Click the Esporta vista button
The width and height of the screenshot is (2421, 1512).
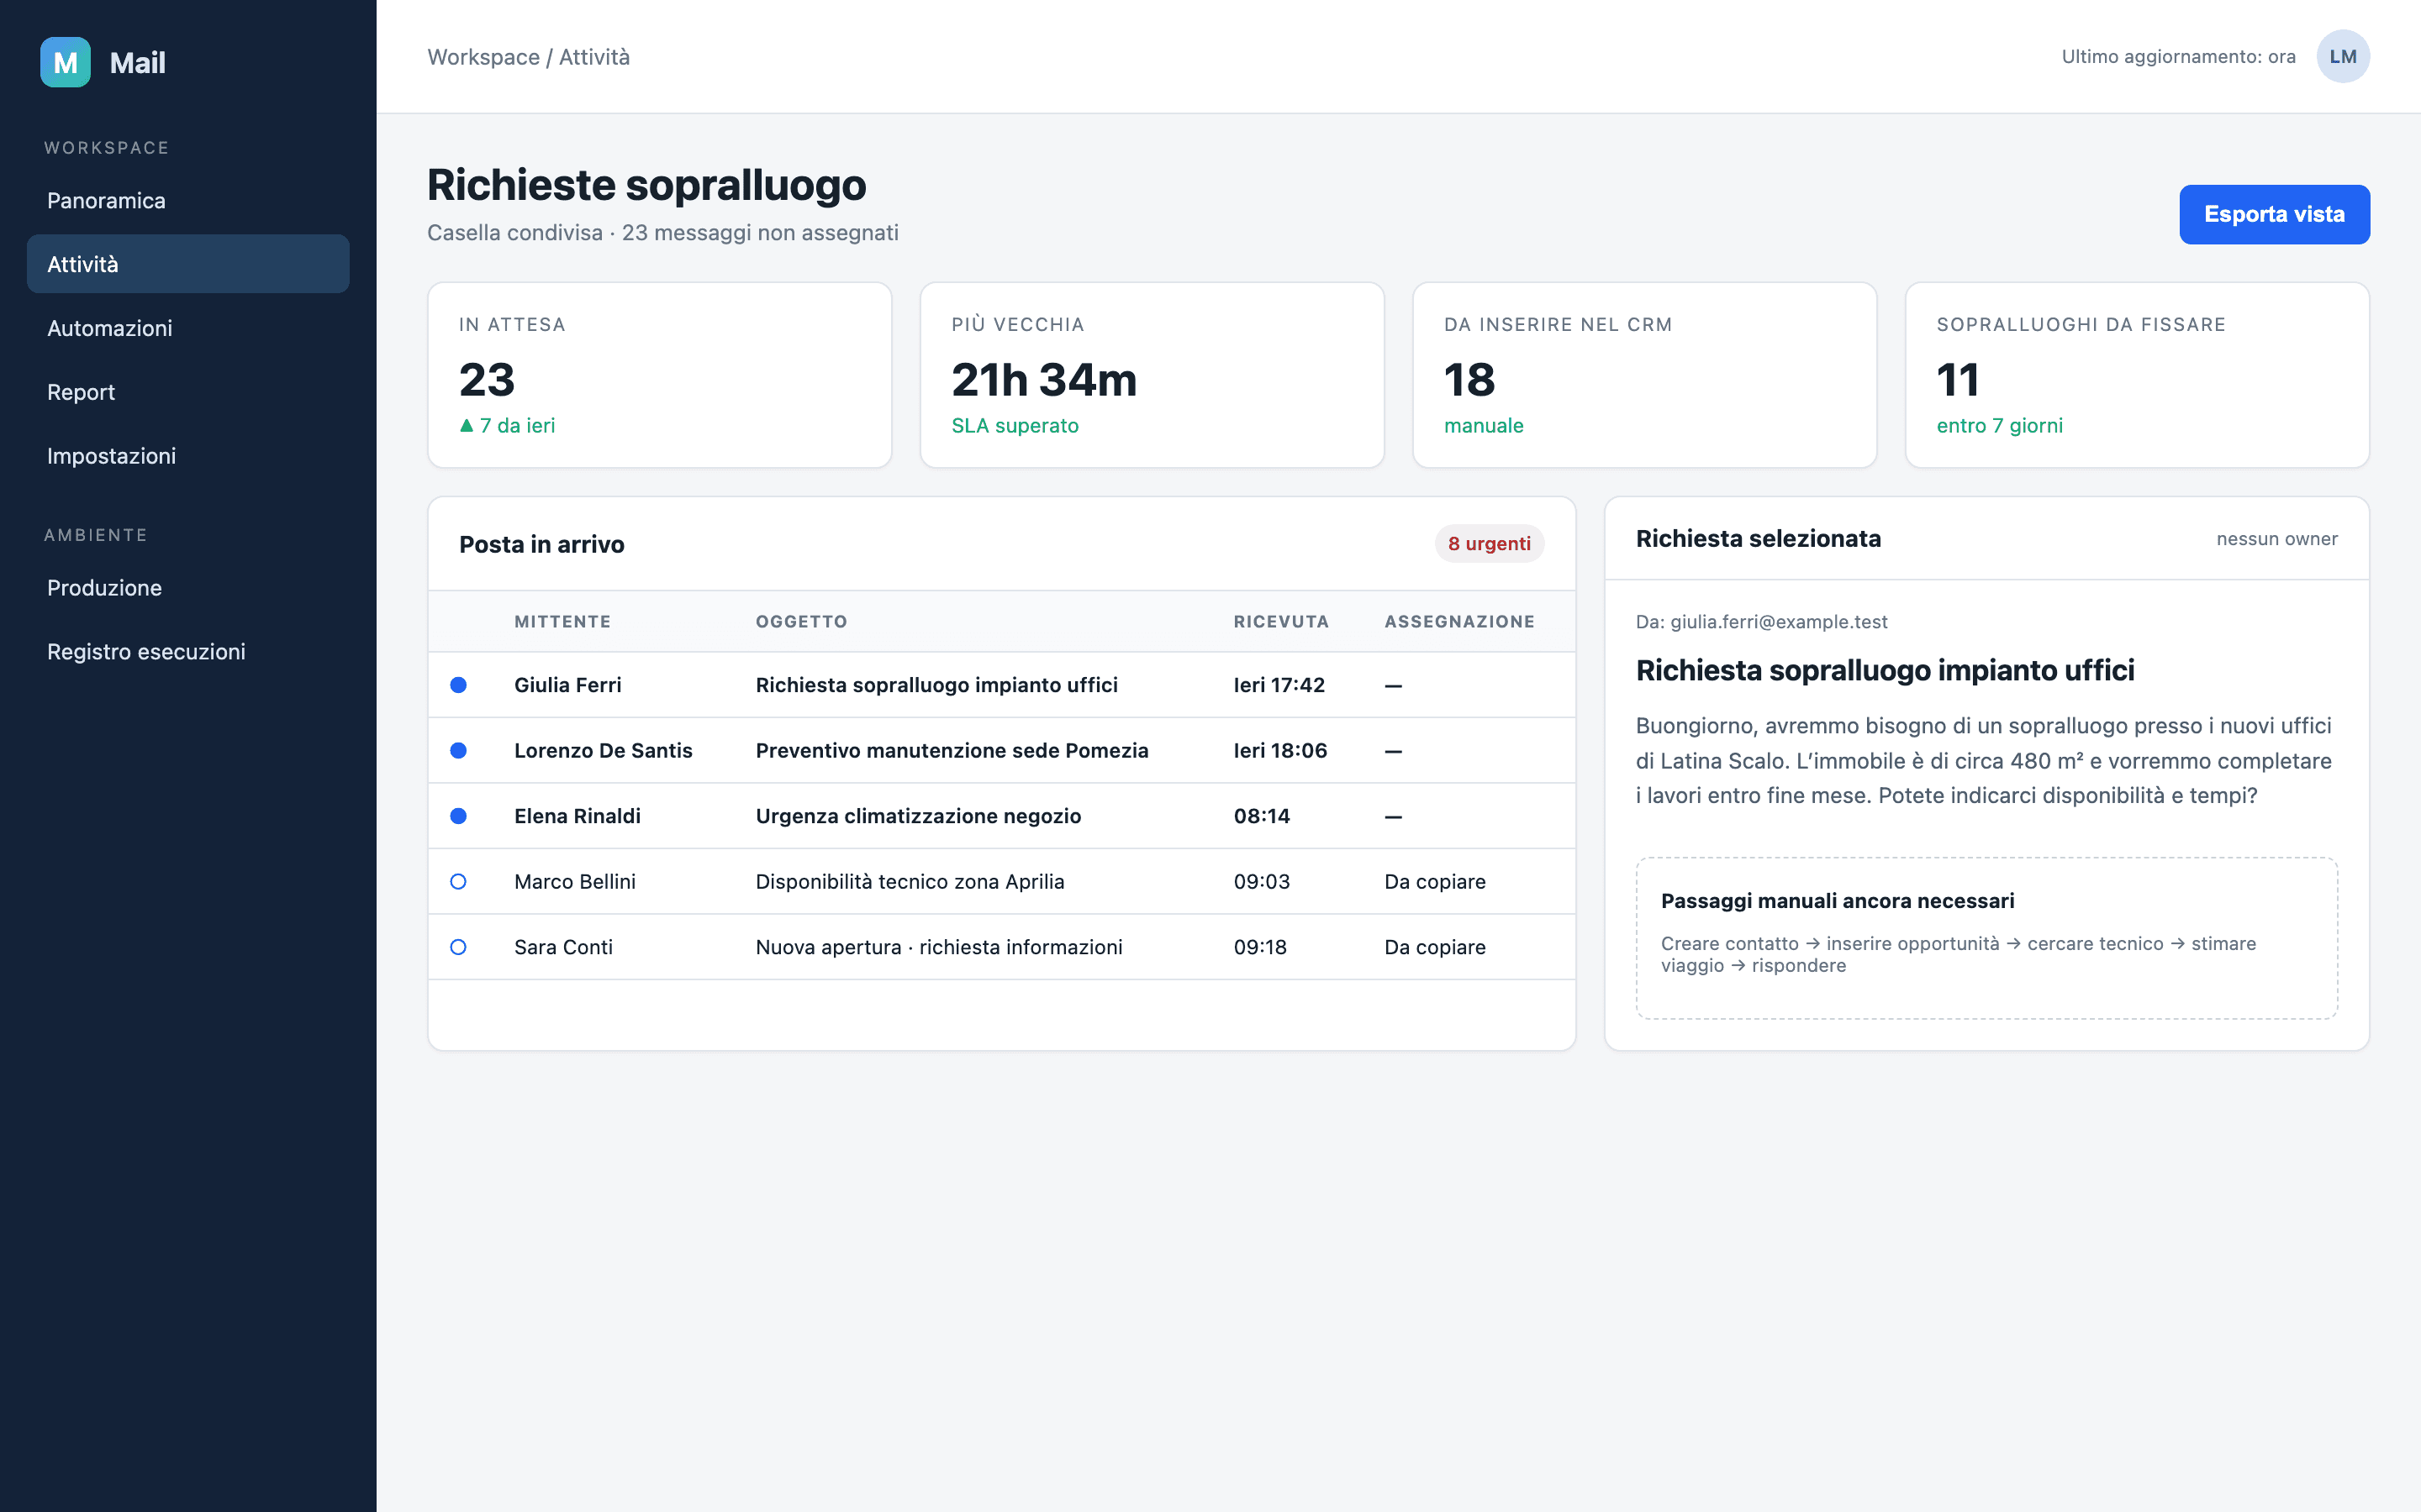2274,214
